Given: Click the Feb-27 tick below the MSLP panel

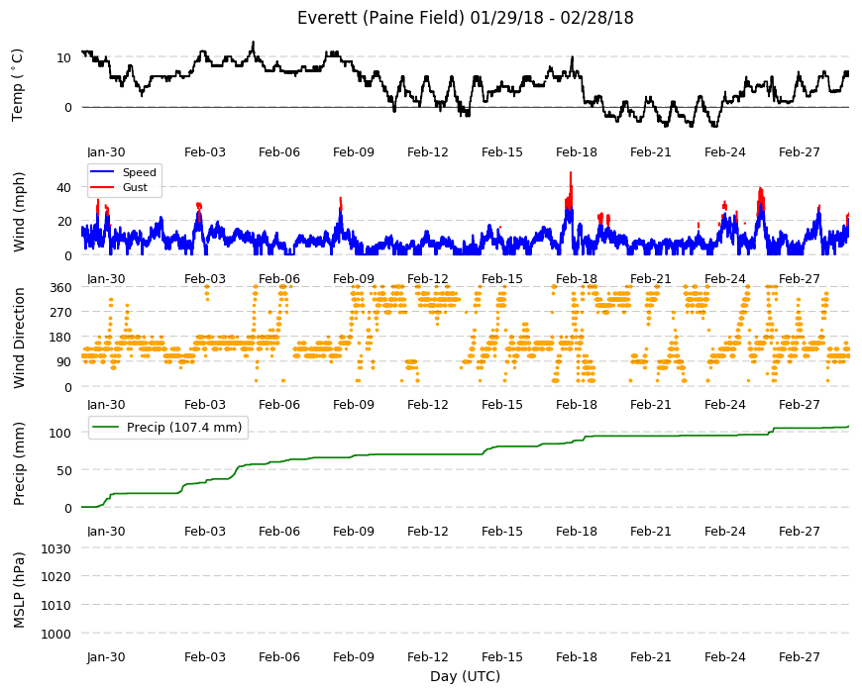Looking at the screenshot, I should coord(799,656).
